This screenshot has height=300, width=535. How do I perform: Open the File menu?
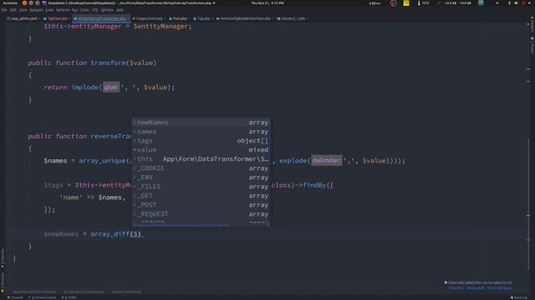click(x=4, y=10)
